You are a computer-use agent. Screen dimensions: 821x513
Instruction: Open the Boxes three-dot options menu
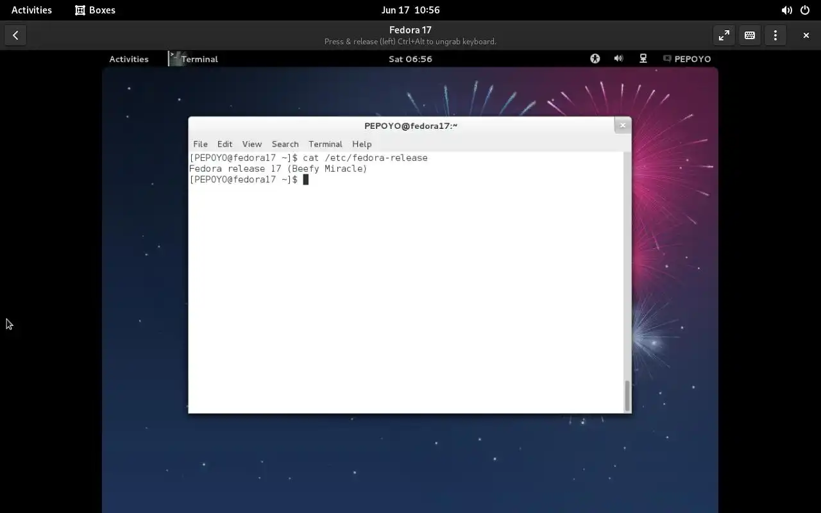[775, 35]
